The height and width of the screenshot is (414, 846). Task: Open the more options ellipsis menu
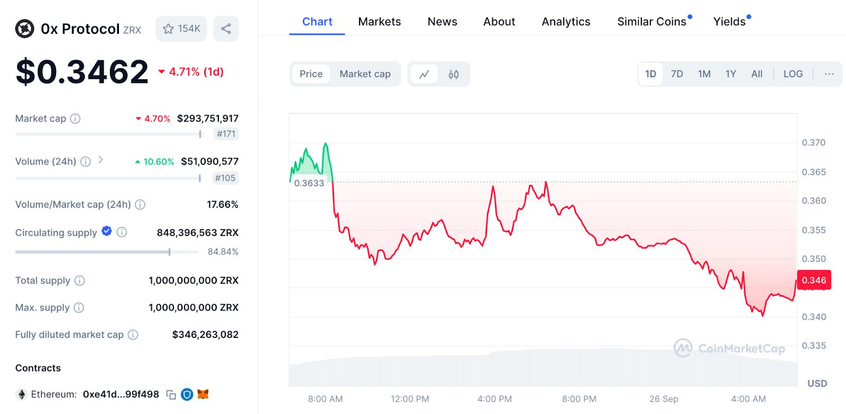(x=829, y=74)
